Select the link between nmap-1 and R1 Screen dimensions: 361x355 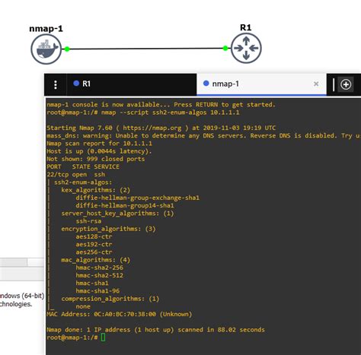tap(146, 49)
